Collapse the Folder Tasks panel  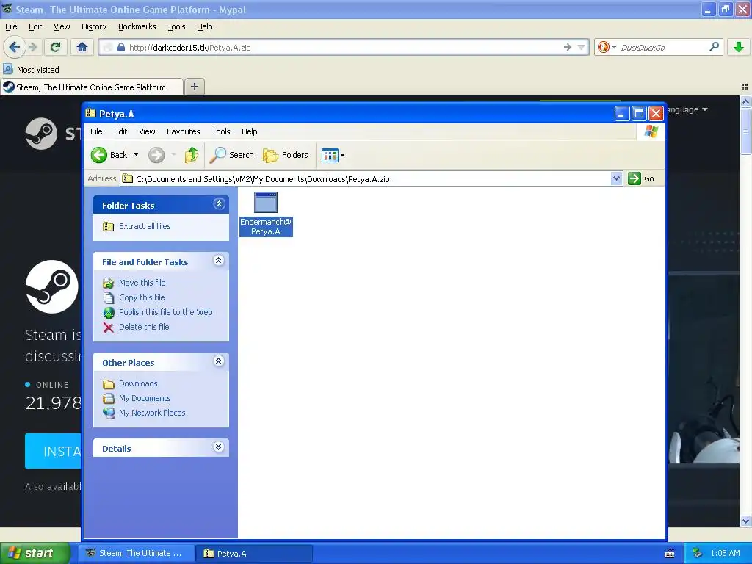point(219,204)
